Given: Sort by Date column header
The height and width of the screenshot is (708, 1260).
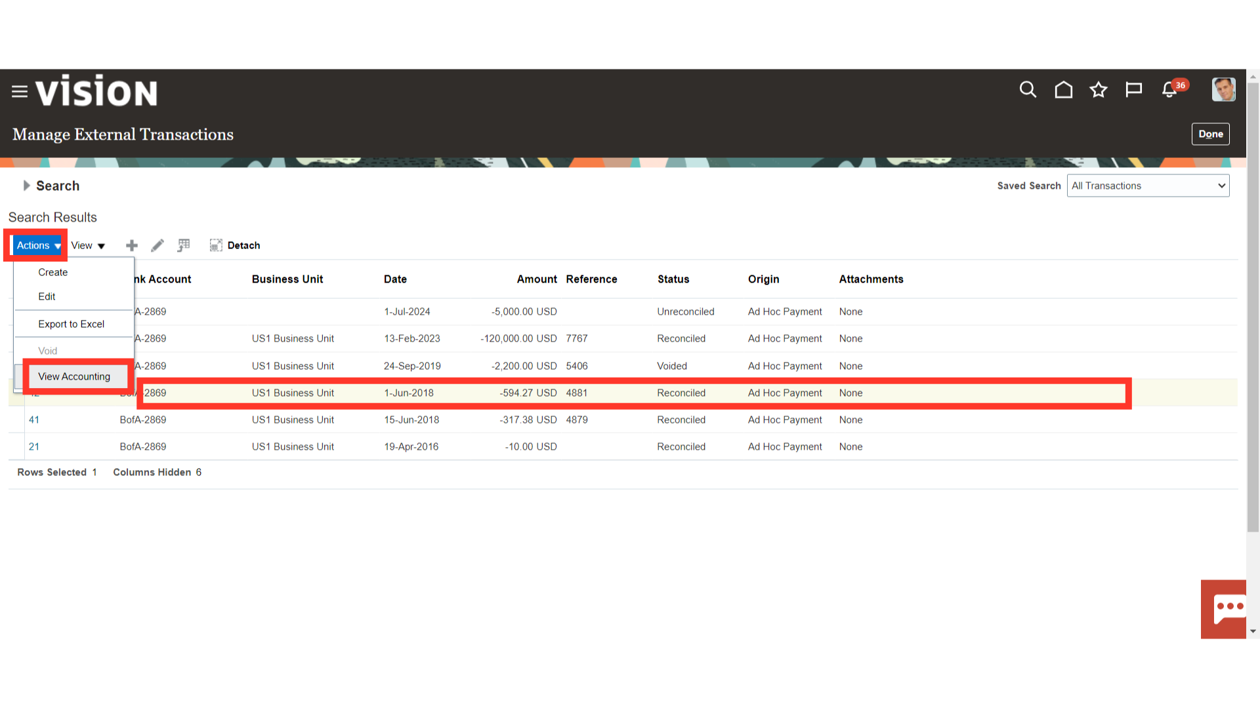Looking at the screenshot, I should (395, 279).
